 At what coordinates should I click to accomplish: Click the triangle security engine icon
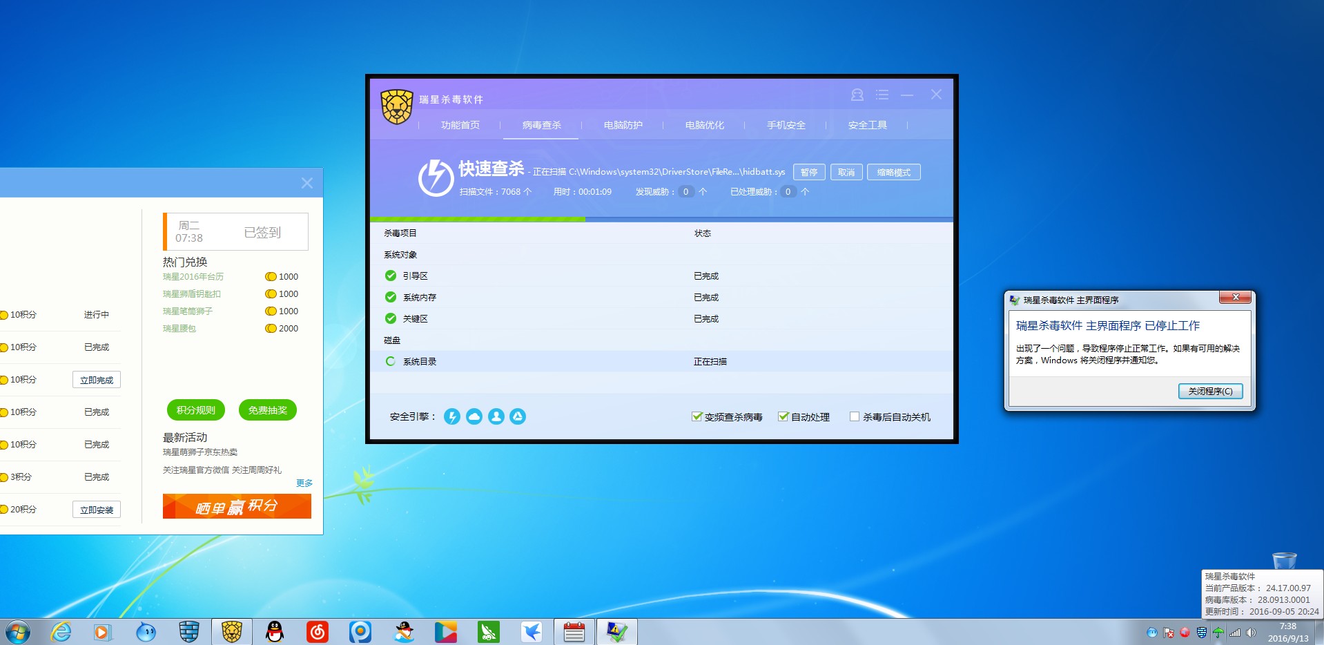click(518, 416)
